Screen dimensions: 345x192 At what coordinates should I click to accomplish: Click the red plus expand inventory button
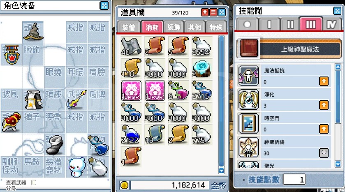tap(205, 12)
